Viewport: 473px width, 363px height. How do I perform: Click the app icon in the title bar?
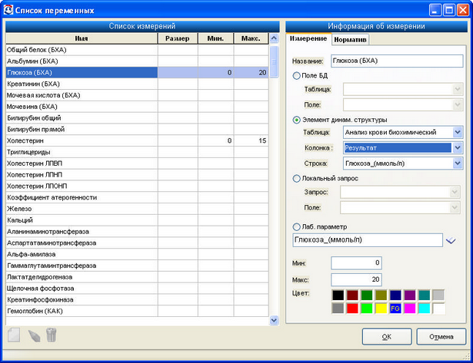pos(8,10)
